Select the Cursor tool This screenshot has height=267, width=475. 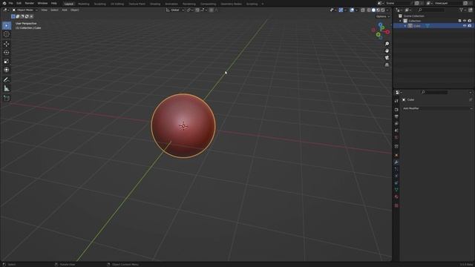tap(7, 34)
